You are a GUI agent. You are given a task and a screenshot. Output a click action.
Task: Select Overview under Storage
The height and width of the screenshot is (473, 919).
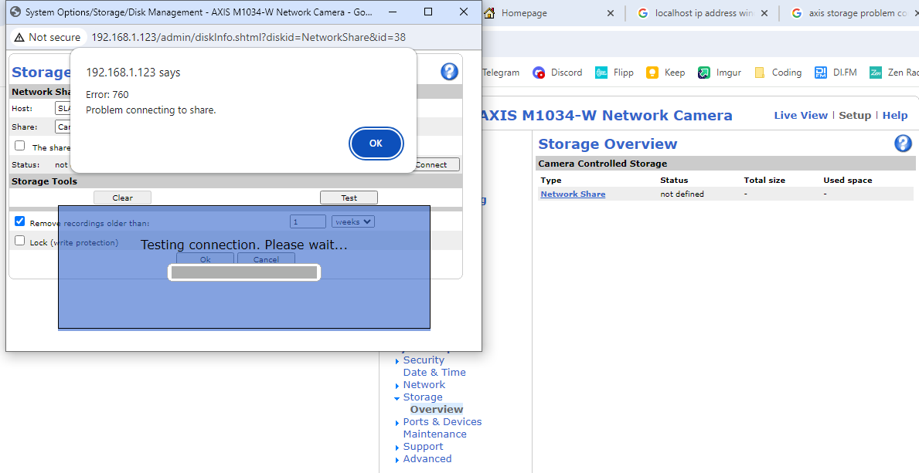point(437,409)
